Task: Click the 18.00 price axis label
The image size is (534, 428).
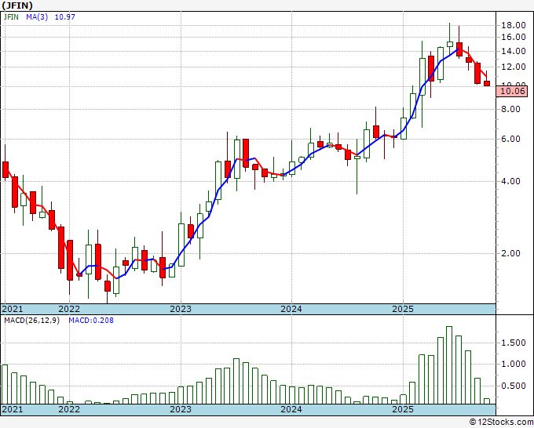Action: [x=513, y=25]
